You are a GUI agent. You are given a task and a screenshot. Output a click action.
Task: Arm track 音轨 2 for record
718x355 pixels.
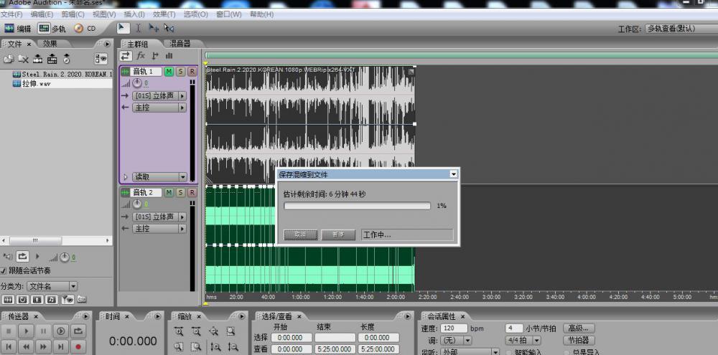192,193
